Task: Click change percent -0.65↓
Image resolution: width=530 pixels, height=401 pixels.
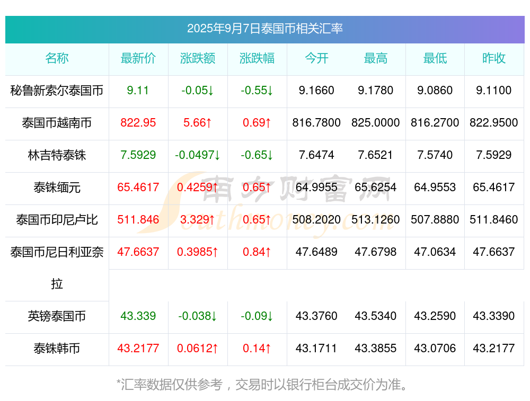Action: (257, 155)
